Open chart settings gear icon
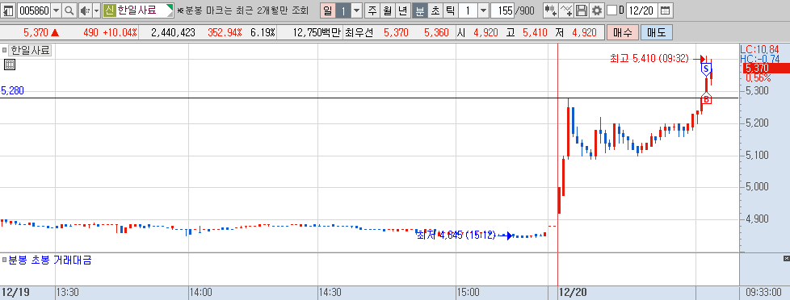The width and height of the screenshot is (790, 300). click(x=597, y=10)
